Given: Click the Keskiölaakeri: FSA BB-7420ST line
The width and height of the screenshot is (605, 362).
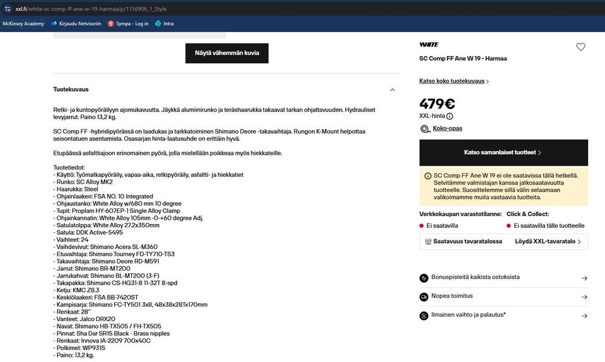Looking at the screenshot, I should (96, 298).
